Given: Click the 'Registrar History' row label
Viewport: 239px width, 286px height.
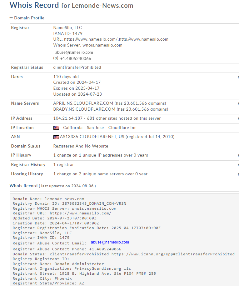Looking at the screenshot, I should point(28,164).
